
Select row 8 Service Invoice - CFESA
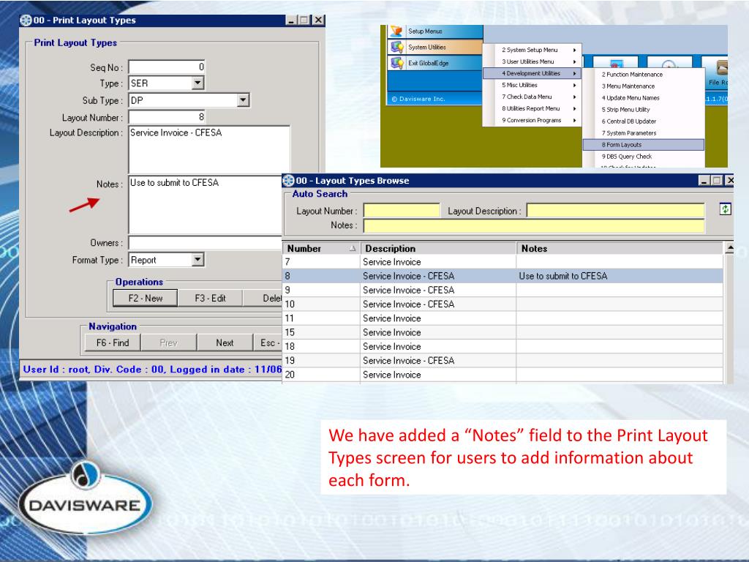tap(503, 276)
